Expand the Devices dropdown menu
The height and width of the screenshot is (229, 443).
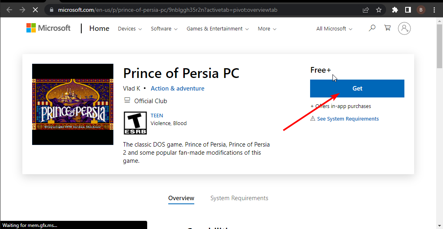130,29
